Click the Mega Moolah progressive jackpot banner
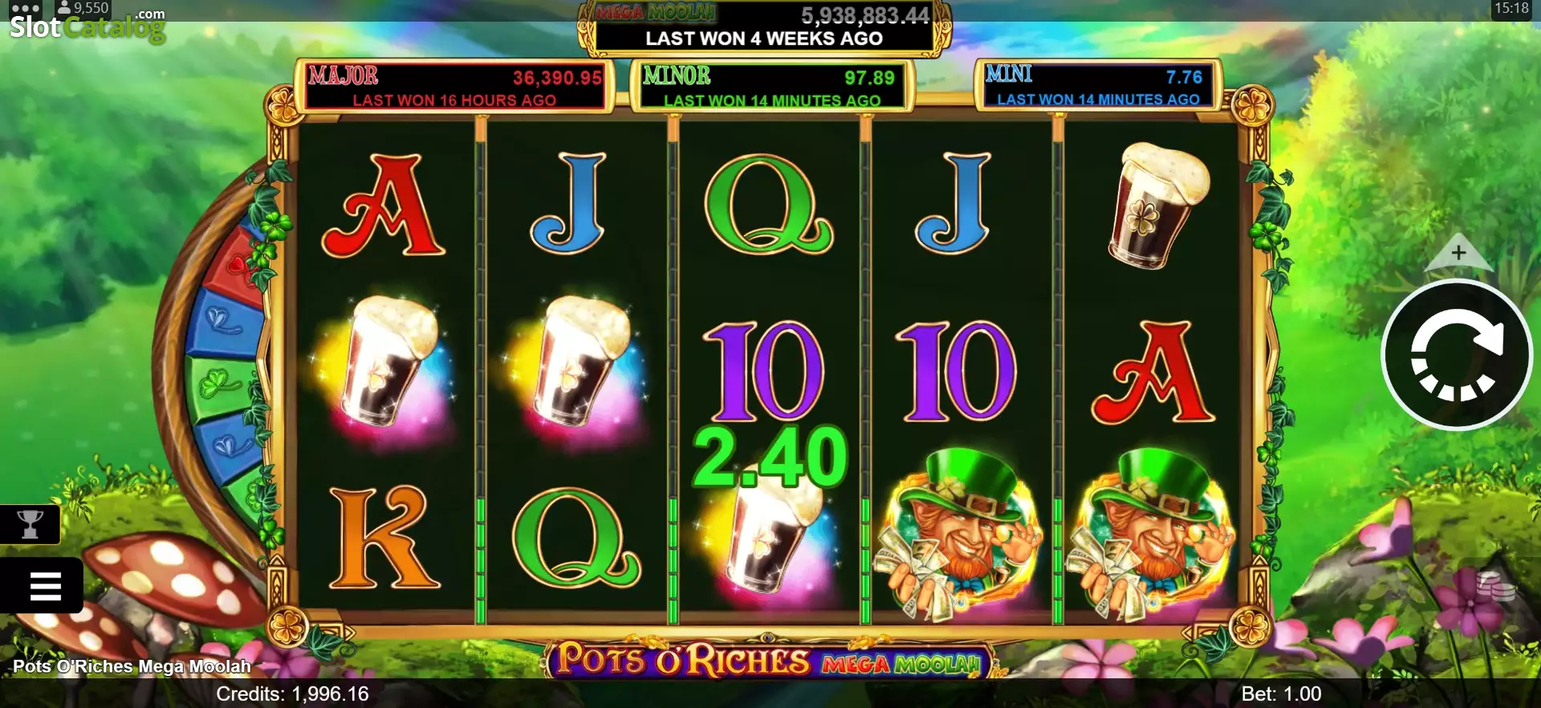The height and width of the screenshot is (708, 1541). (764, 27)
